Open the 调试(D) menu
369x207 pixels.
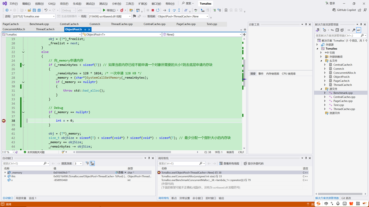point(90,4)
